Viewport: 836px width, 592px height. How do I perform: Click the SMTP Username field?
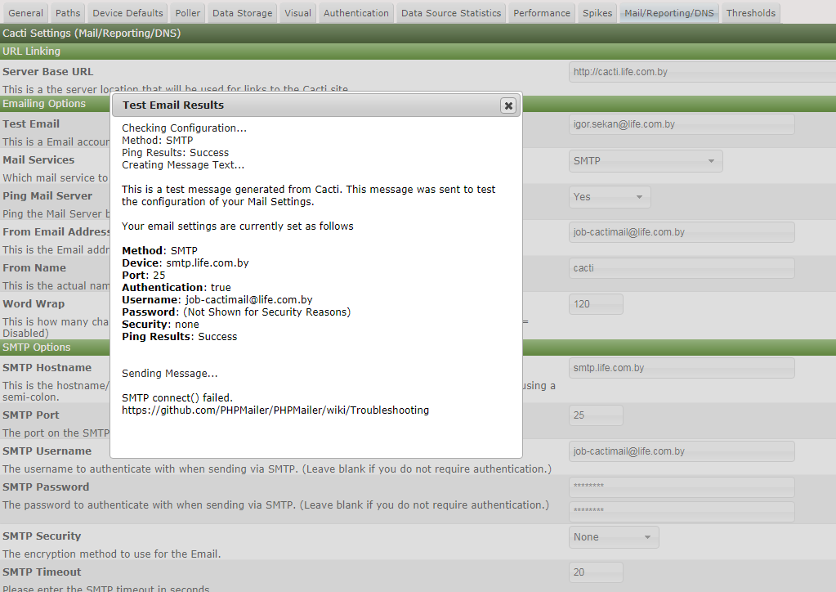[682, 451]
